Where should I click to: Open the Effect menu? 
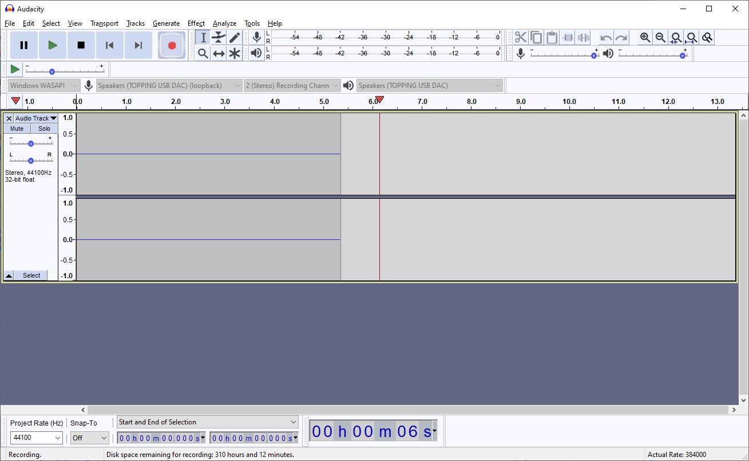(196, 23)
